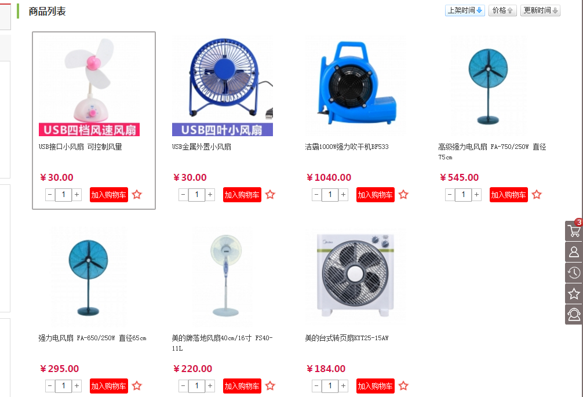Open the shopping cart sidebar icon

coord(574,231)
